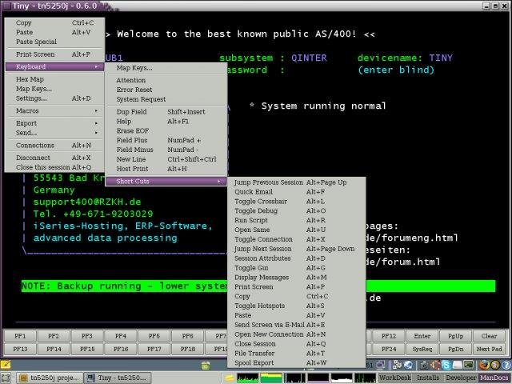The image size is (512, 384).
Task: Click the Next Pad keypad button
Action: pos(489,349)
